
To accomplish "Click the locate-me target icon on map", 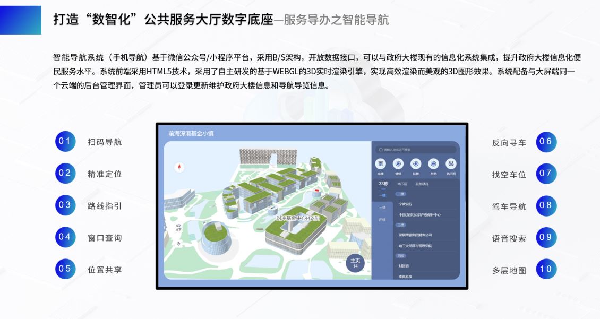I will (178, 244).
